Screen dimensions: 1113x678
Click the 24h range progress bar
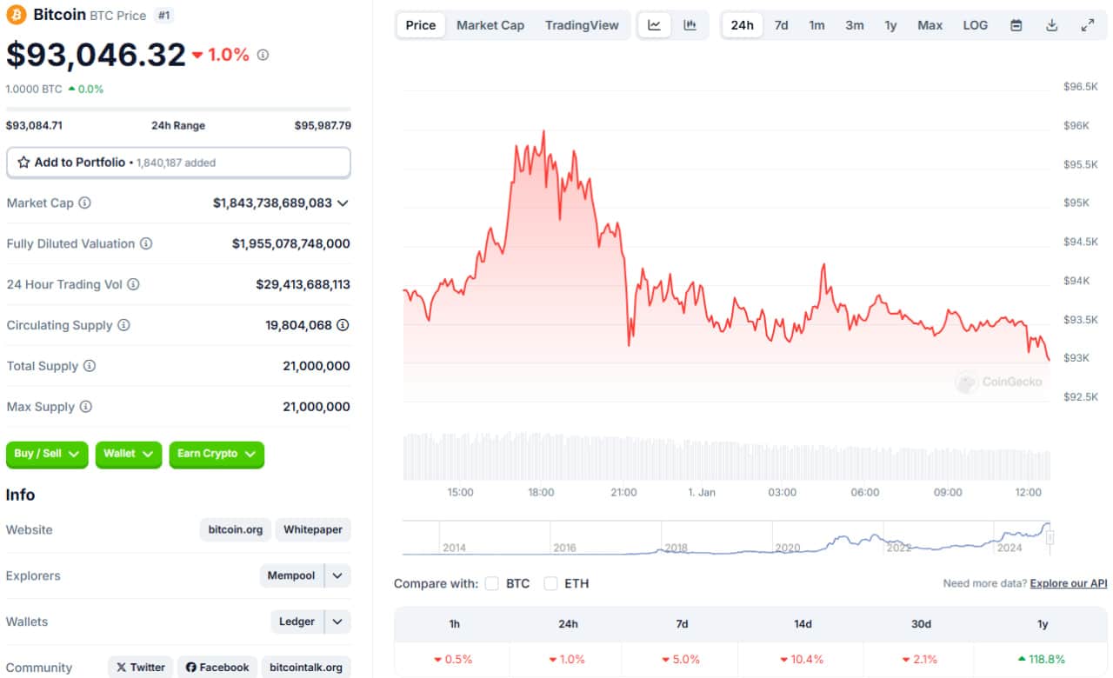tap(178, 109)
